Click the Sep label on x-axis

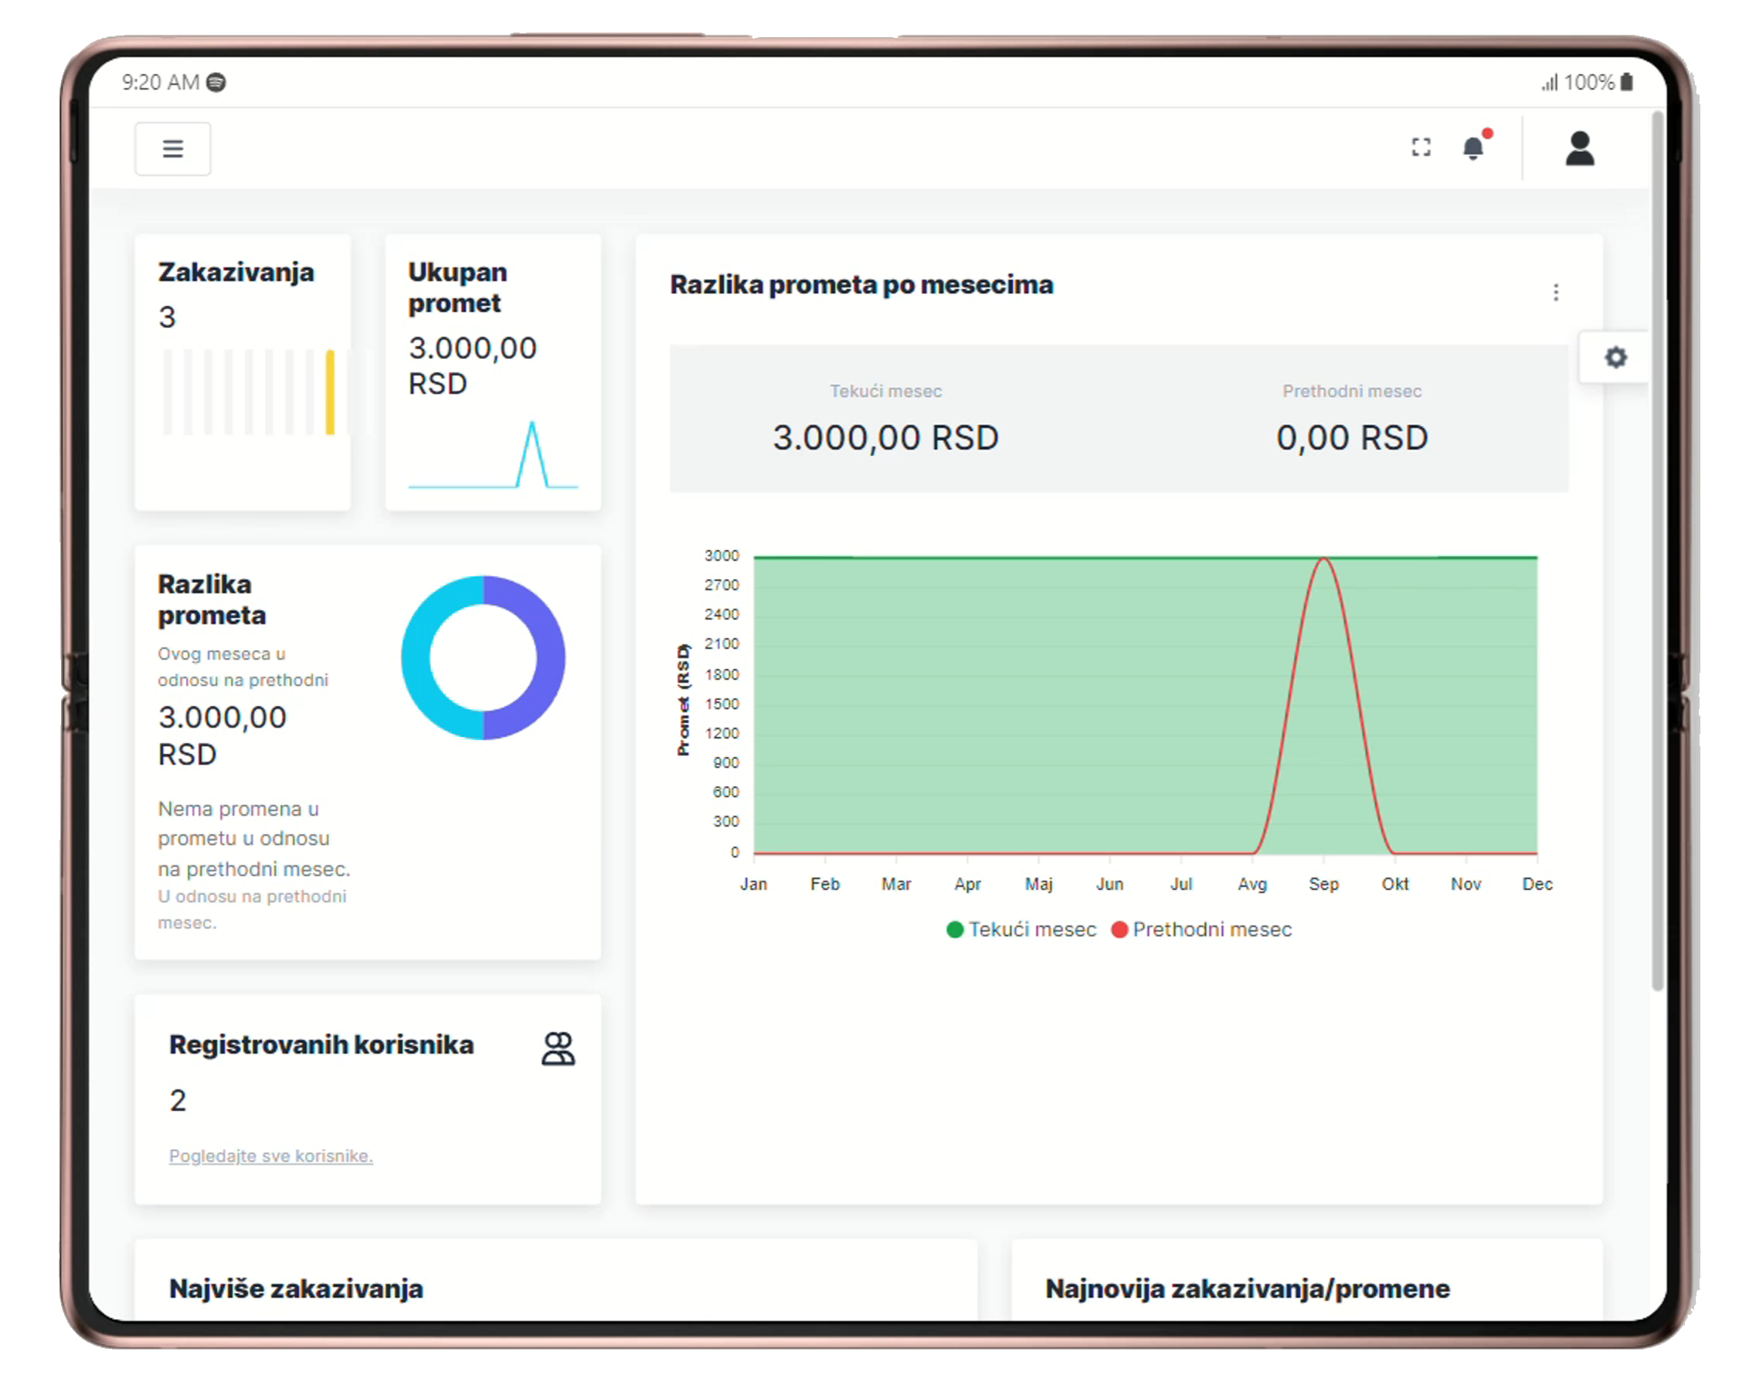(x=1323, y=883)
